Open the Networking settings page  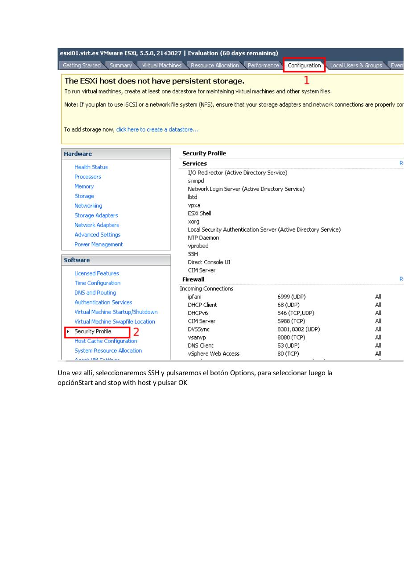[x=88, y=206]
